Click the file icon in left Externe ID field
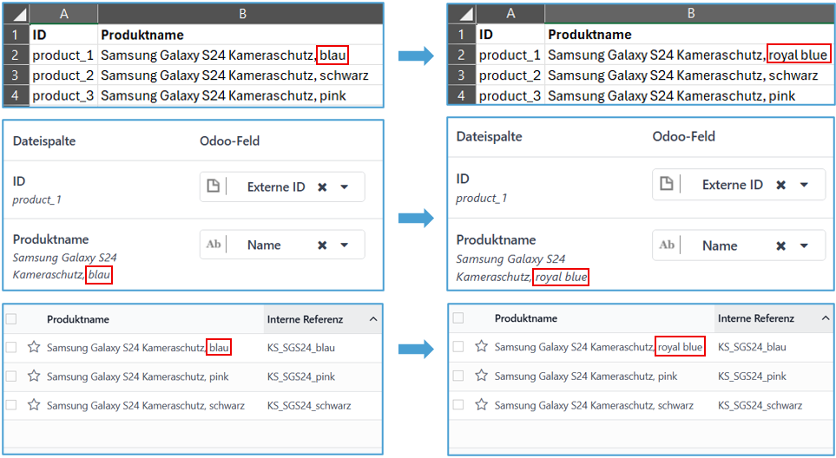The width and height of the screenshot is (836, 458). [214, 186]
